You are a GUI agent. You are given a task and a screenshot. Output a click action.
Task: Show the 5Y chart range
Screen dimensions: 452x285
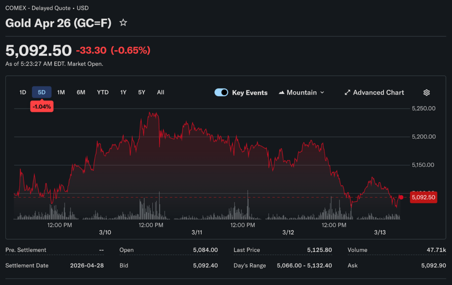point(141,93)
